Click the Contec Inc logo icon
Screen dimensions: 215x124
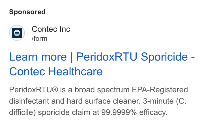(17, 33)
